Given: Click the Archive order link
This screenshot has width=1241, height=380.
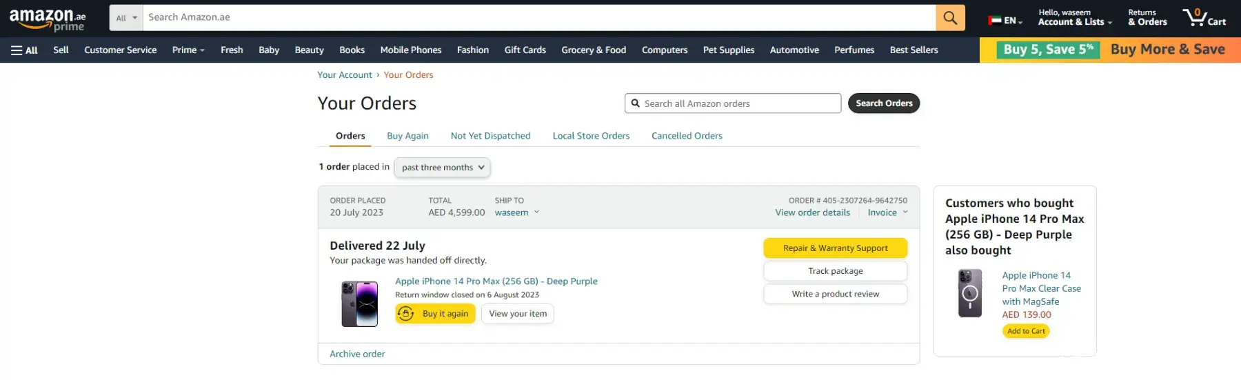Looking at the screenshot, I should click(357, 354).
